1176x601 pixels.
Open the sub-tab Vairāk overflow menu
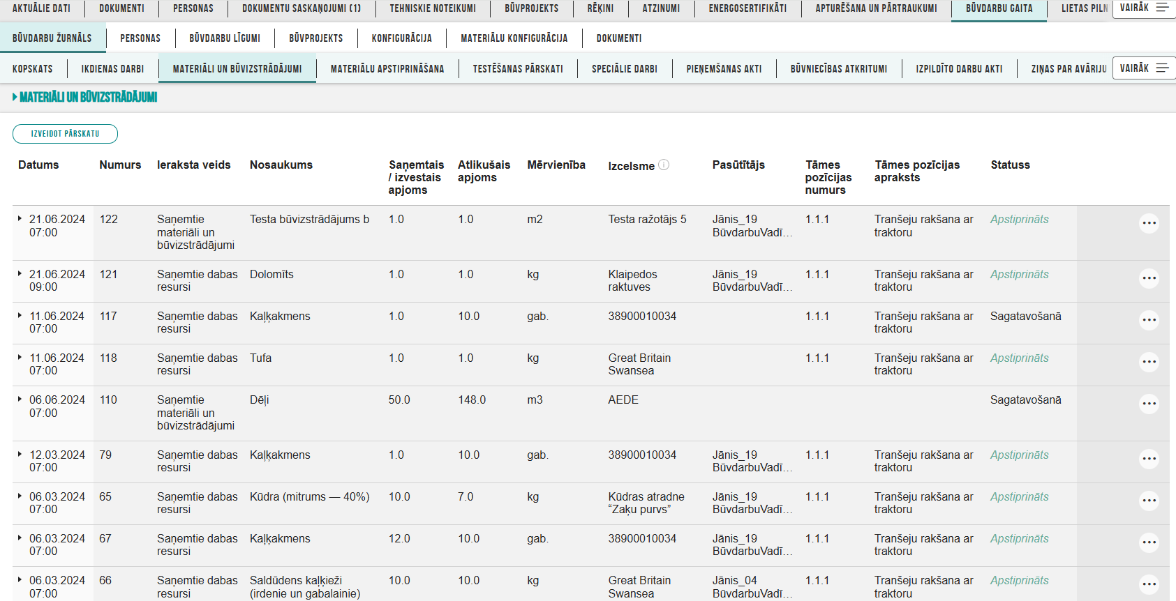pos(1144,68)
